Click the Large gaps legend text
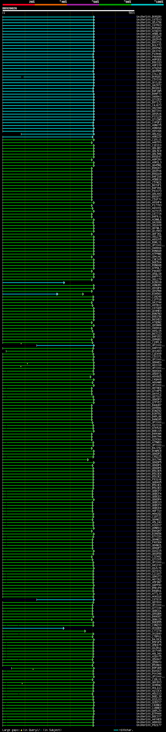Screen dimensions: 166x732 coord(32,730)
